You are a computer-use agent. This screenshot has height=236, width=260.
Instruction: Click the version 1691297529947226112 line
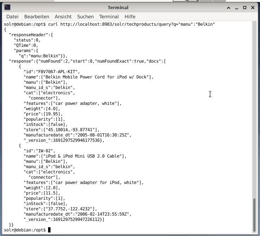point(64,219)
